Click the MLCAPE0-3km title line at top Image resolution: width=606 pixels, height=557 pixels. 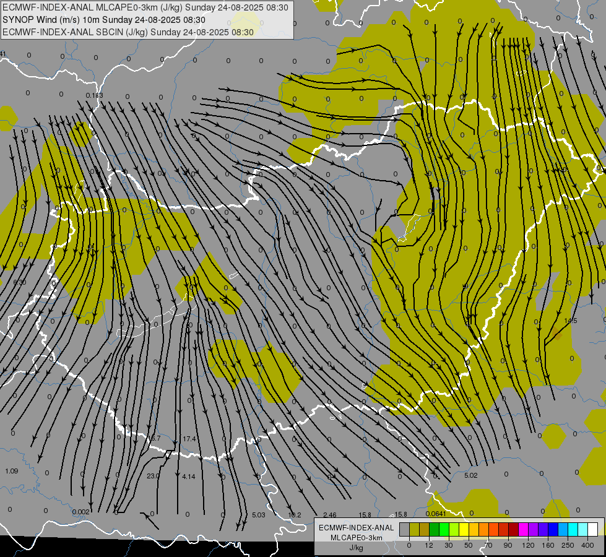[145, 7]
